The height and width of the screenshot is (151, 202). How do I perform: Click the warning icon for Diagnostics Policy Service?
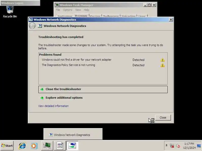click(162, 65)
